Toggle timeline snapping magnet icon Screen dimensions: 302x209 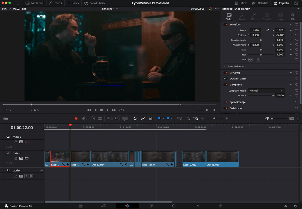coord(136,118)
